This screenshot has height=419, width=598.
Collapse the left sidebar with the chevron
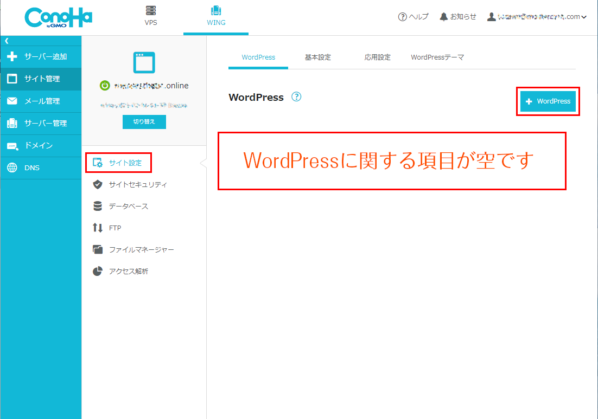point(7,41)
